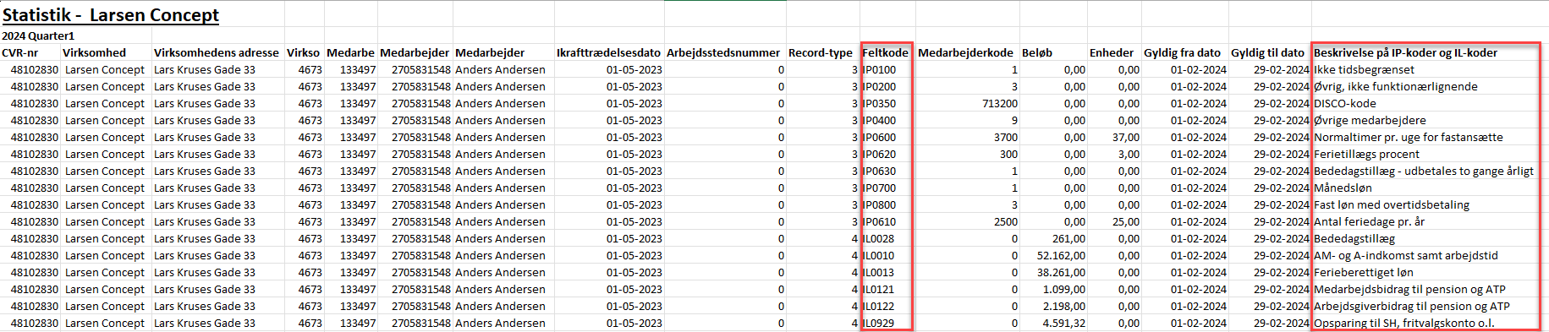The width and height of the screenshot is (1549, 332).
Task: Select the Feltkode cell IL0010
Action: click(878, 255)
